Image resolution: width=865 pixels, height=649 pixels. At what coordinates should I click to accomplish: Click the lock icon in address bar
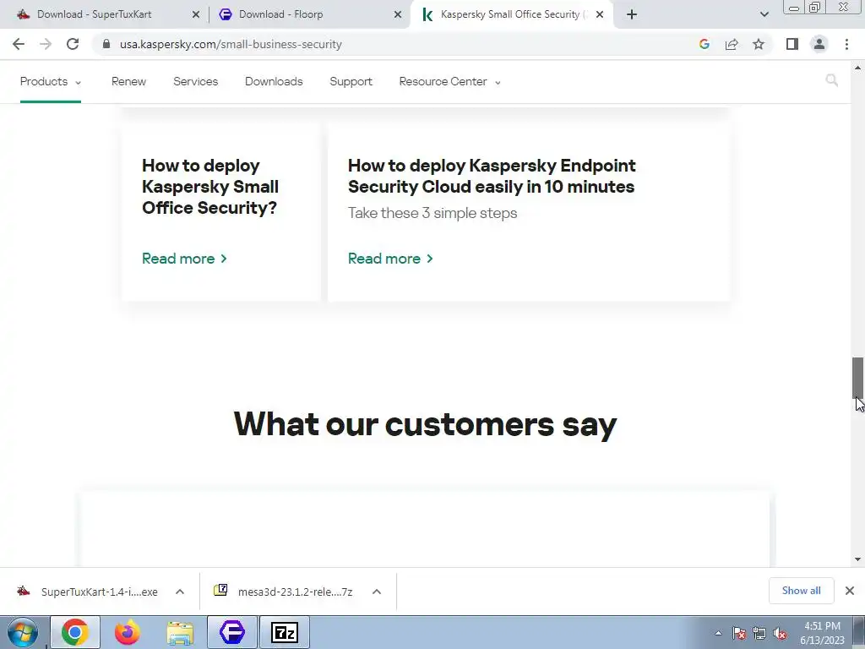pyautogui.click(x=106, y=44)
